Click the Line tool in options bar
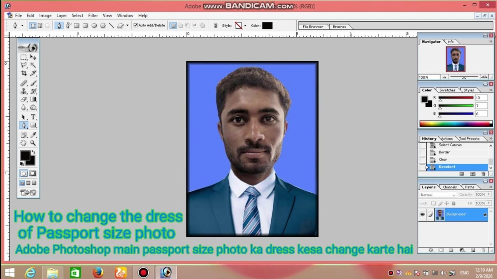Screen dimensions: 497x279 [x=111, y=26]
